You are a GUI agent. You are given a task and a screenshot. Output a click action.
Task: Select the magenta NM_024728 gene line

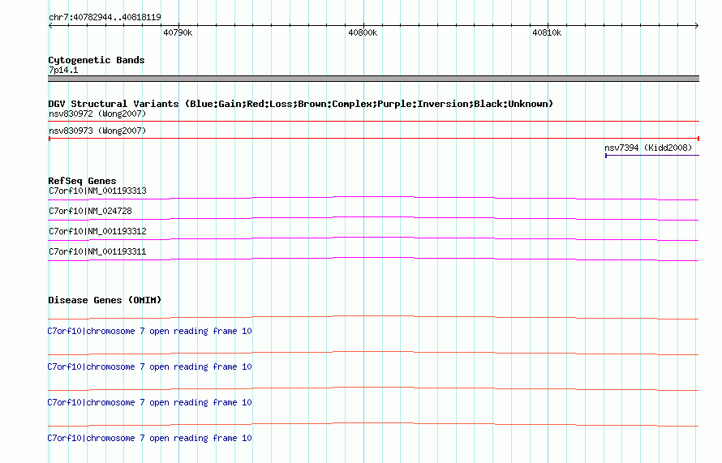[373, 218]
